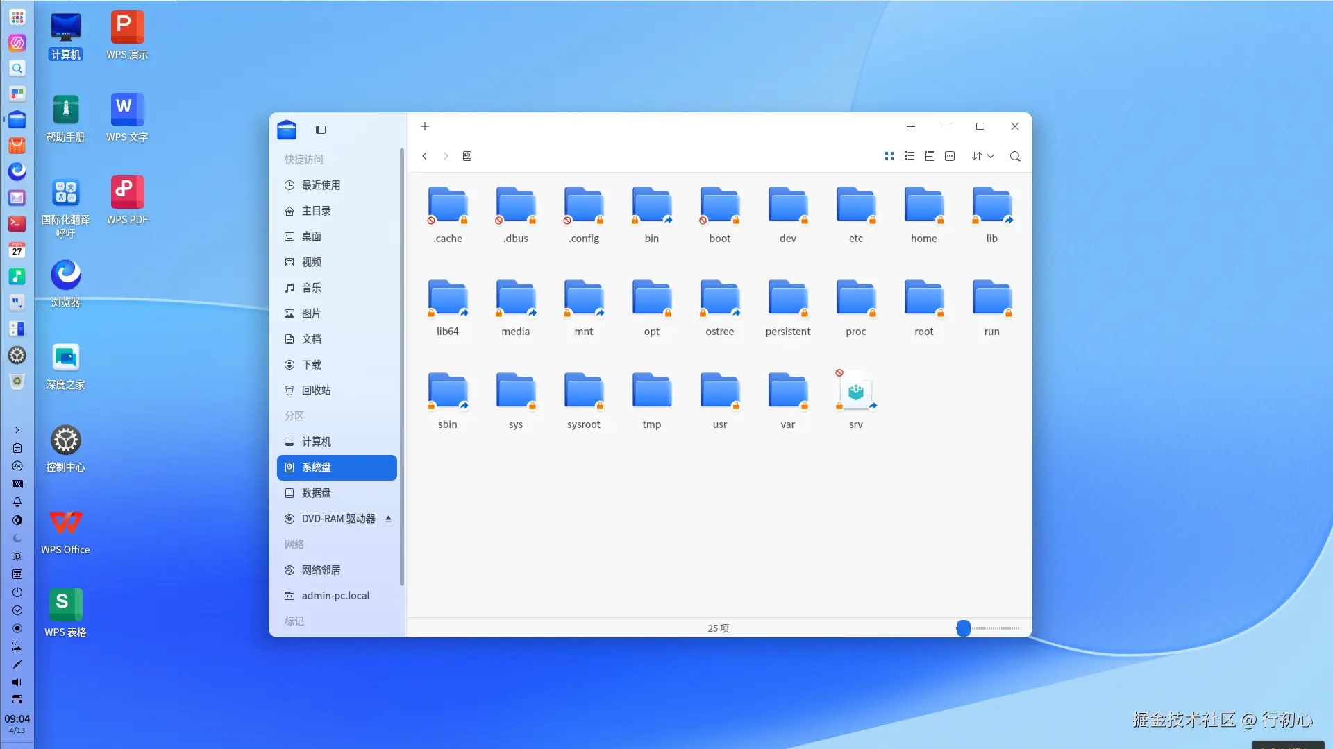1333x749 pixels.
Task: Open the file manager main menu
Action: [x=911, y=126]
